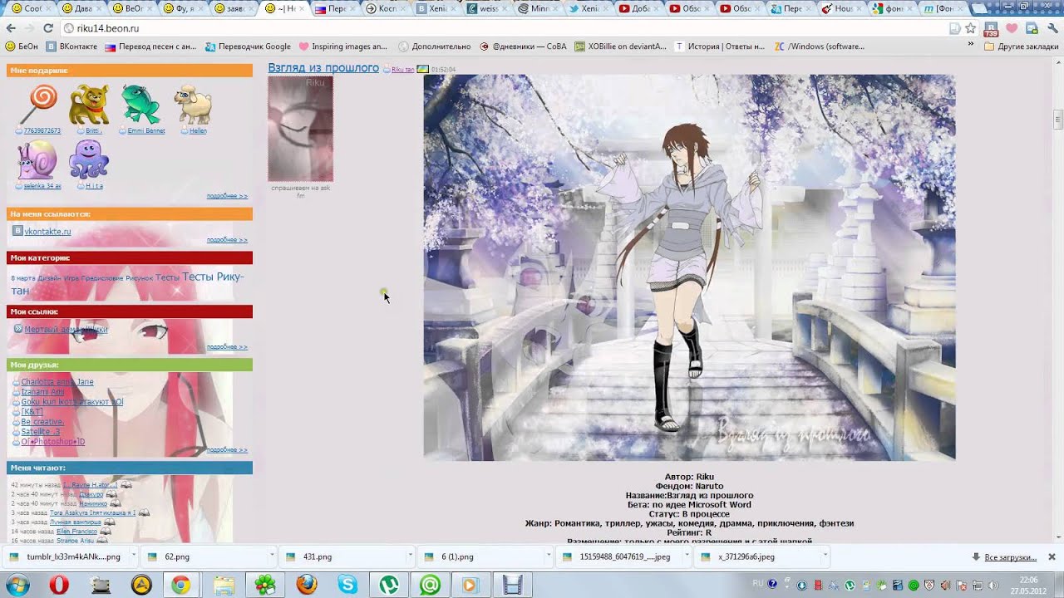This screenshot has width=1064, height=598.
Task: Switch to the Minn browser tab
Action: [539, 8]
